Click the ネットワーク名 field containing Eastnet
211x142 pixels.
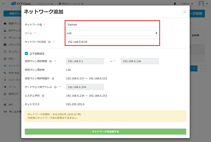112,25
